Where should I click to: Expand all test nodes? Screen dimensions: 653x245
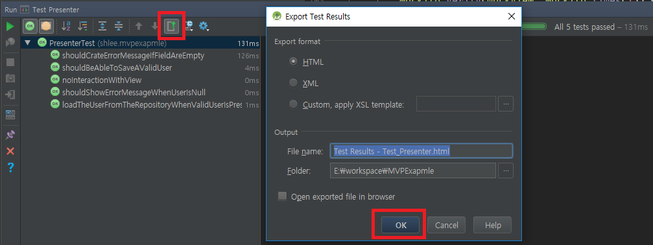point(102,26)
